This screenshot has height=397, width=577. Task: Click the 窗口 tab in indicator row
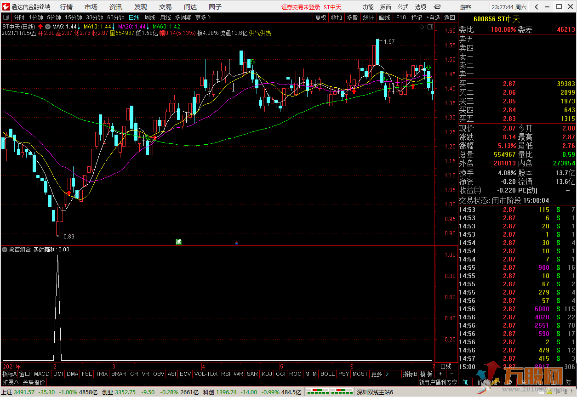(x=25, y=374)
